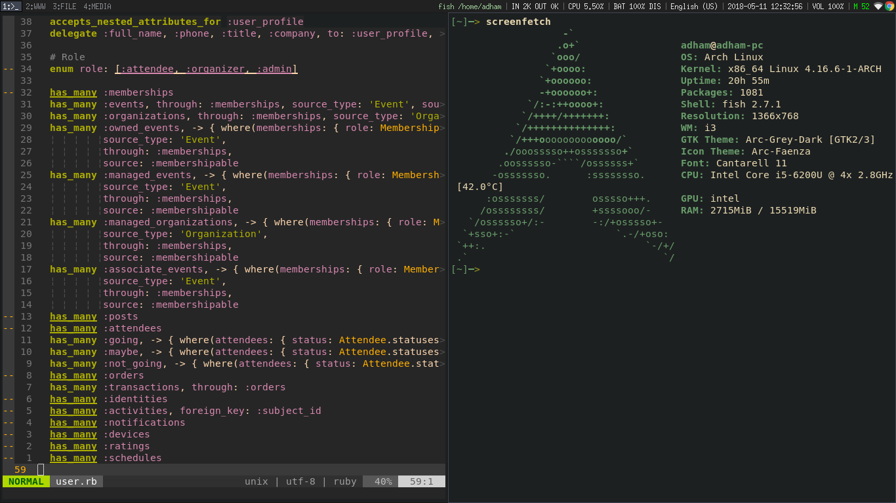This screenshot has width=896, height=503.
Task: Click the BAT 100% DIS status block
Action: [x=636, y=6]
